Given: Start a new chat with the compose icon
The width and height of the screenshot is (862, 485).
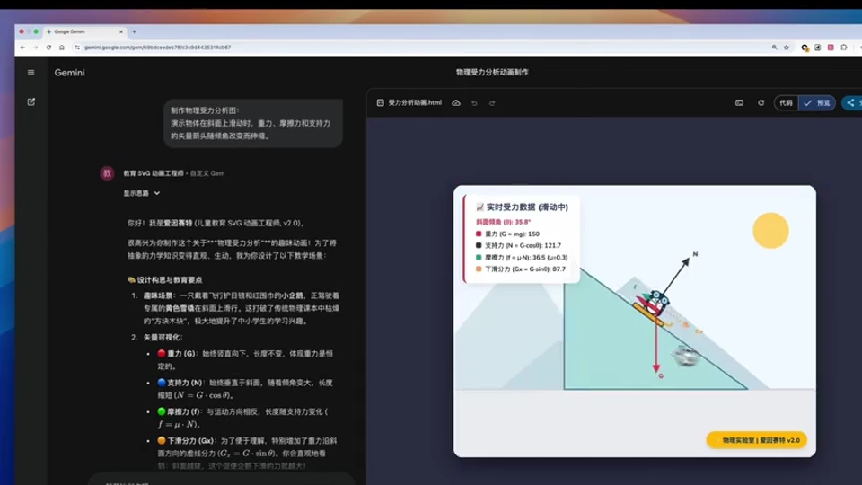Looking at the screenshot, I should pos(31,101).
